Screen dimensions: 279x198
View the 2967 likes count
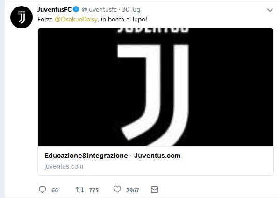pos(133,191)
